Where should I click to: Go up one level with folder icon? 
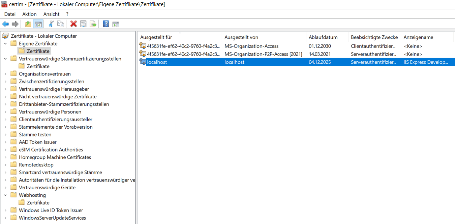tap(28, 24)
